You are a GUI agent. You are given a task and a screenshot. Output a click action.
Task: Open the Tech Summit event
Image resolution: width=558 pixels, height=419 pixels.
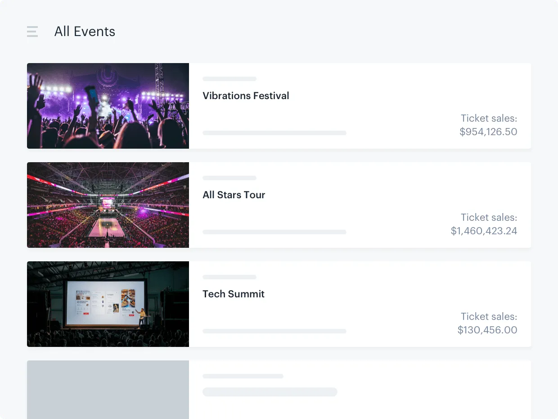(234, 294)
